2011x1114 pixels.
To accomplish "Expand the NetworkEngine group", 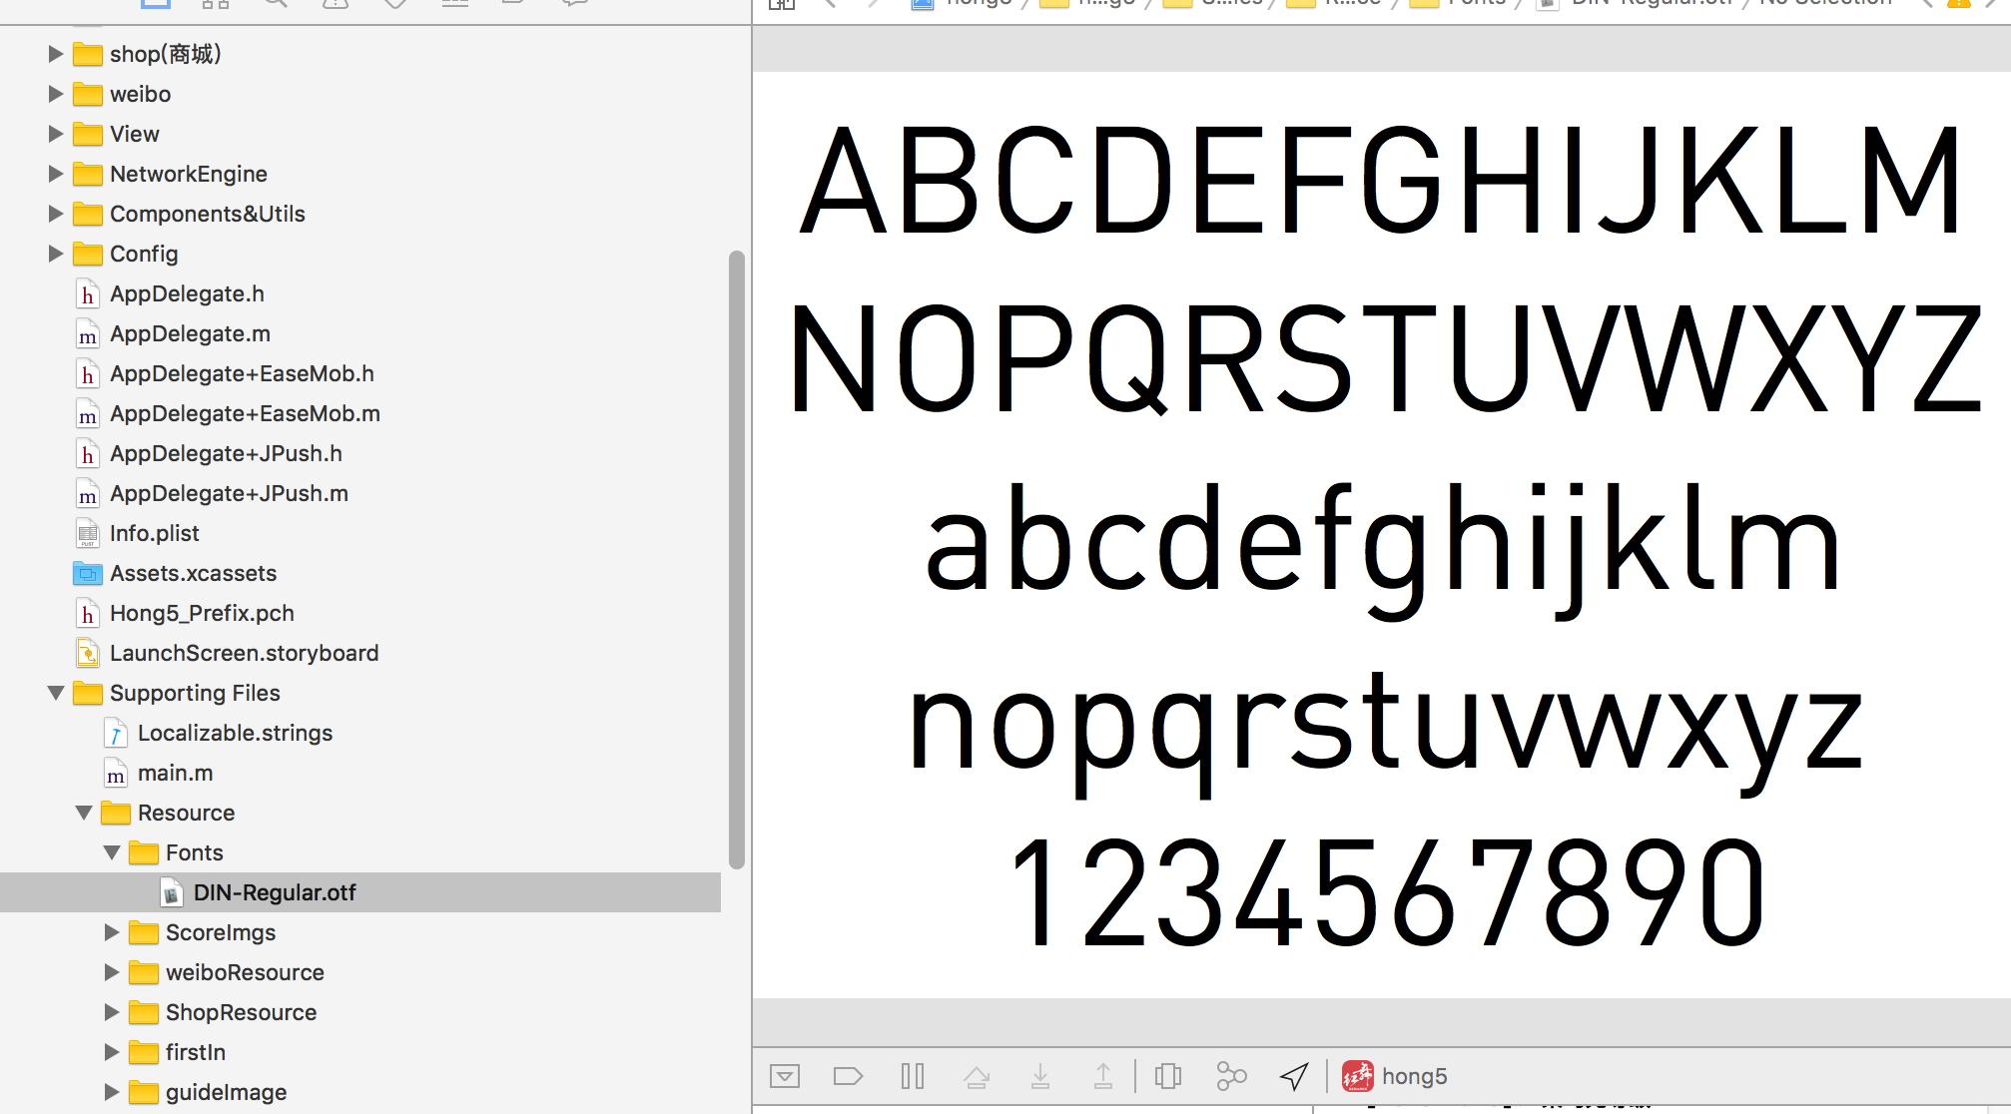I will pyautogui.click(x=56, y=174).
